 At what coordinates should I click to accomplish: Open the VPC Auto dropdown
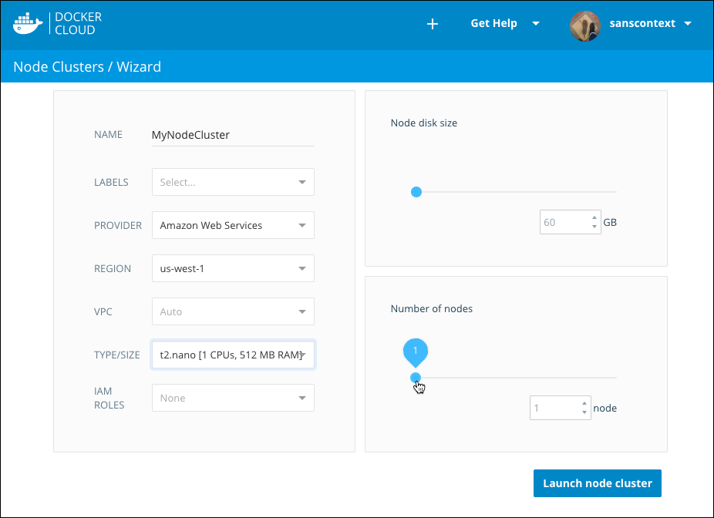(233, 312)
